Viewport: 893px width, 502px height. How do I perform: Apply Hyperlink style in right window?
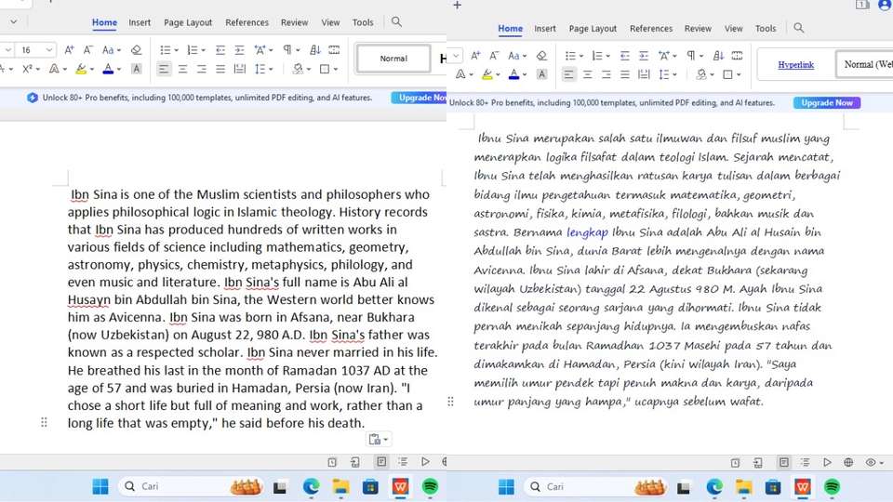[795, 64]
